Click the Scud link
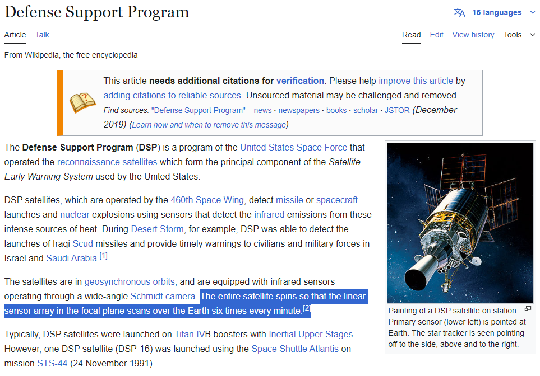540x376 pixels. pos(82,243)
